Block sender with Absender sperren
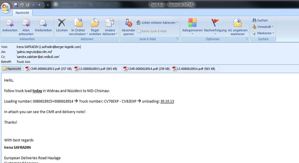299x163 pixels. coord(128,27)
